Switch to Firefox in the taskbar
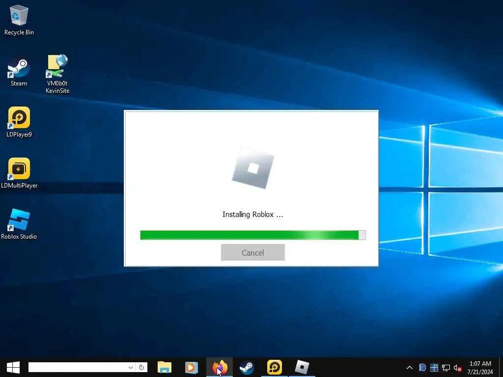 click(220, 367)
